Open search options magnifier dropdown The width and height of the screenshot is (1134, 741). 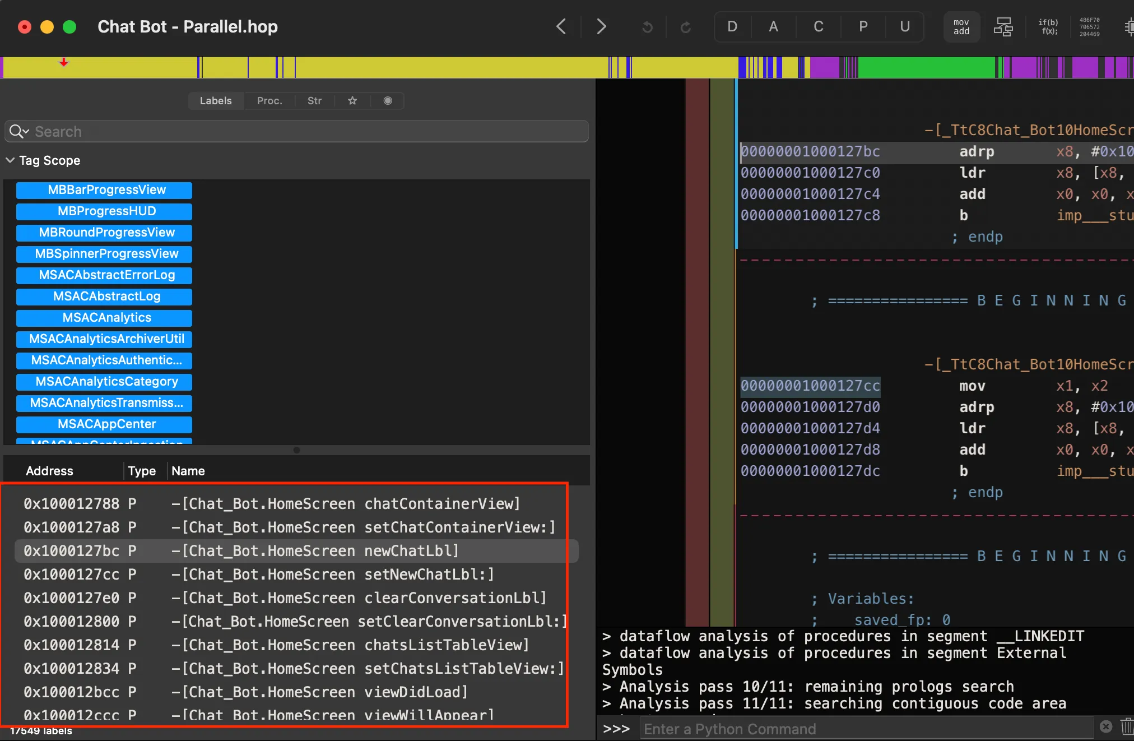[x=19, y=132]
